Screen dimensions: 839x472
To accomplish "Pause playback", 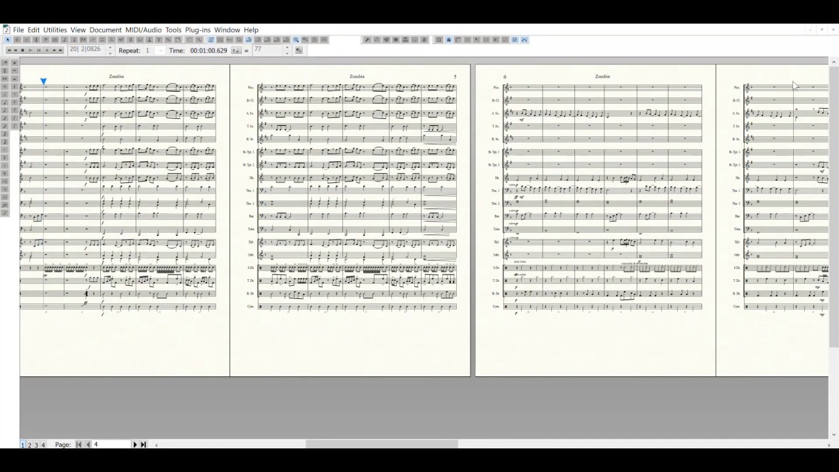I will (39, 50).
